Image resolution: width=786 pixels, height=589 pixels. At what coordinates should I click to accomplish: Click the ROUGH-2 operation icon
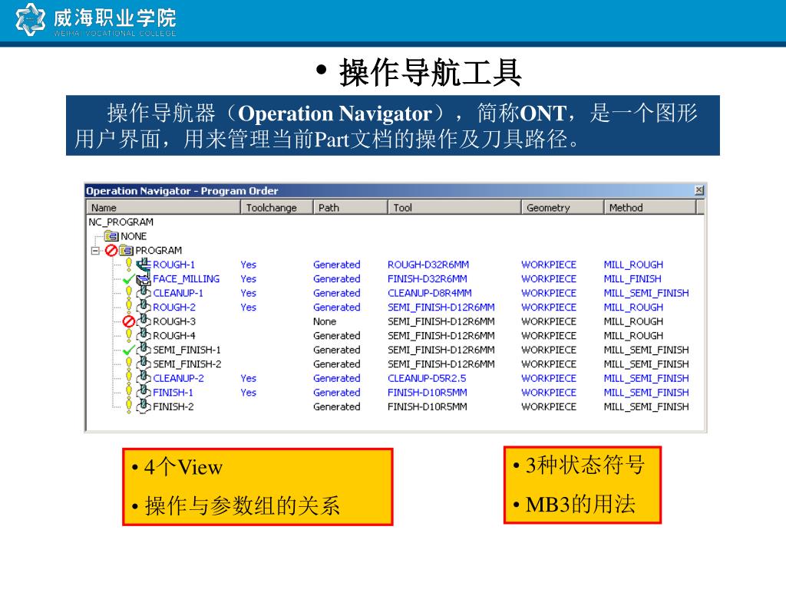[x=144, y=307]
